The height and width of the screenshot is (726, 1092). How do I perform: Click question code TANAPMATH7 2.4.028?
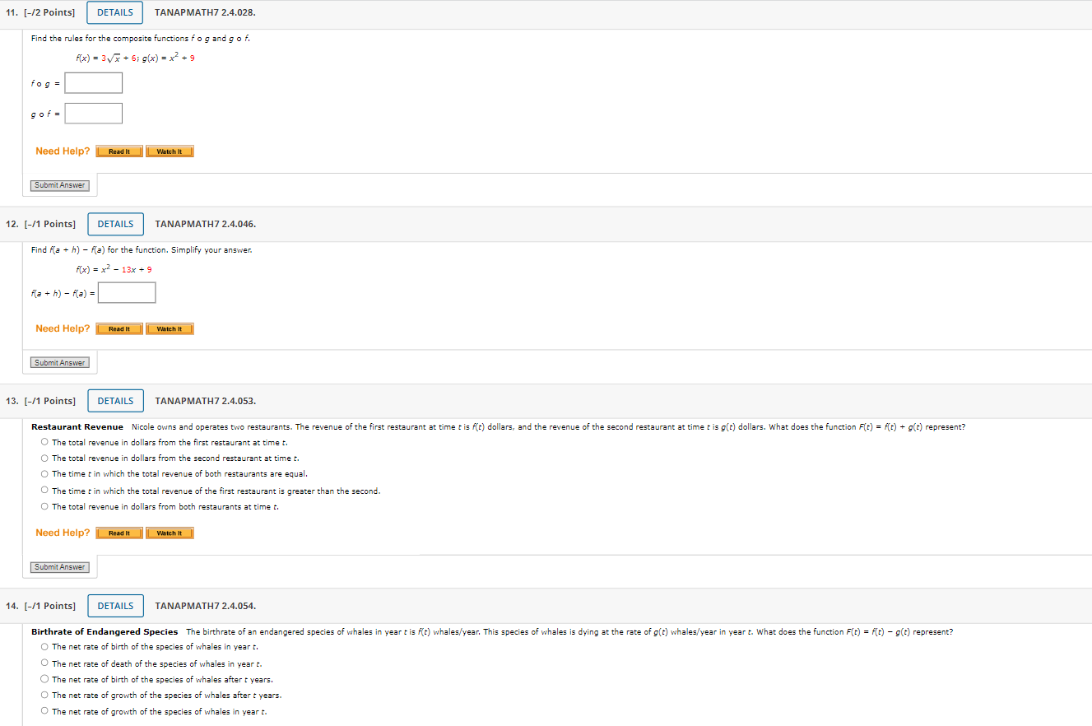tap(205, 13)
